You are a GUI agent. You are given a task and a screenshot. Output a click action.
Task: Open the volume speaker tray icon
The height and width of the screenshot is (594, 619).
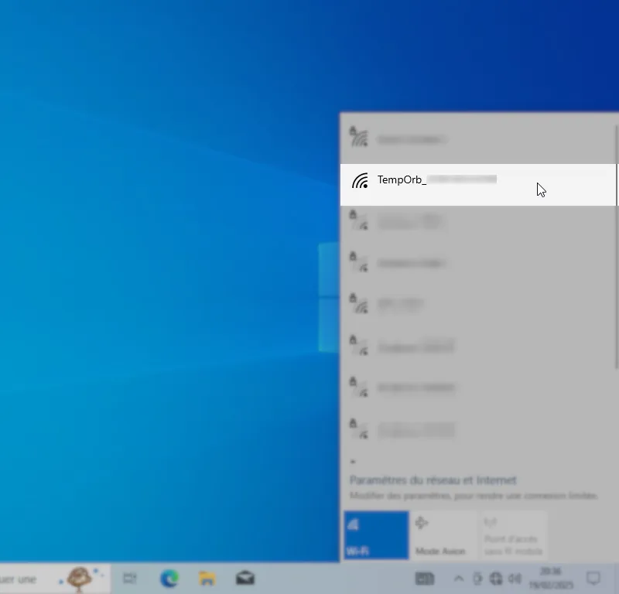point(515,579)
